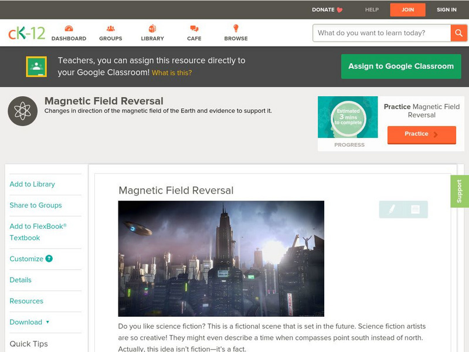This screenshot has height=352, width=469.
Task: Click the Cafe chat bubbles icon
Action: point(194,28)
